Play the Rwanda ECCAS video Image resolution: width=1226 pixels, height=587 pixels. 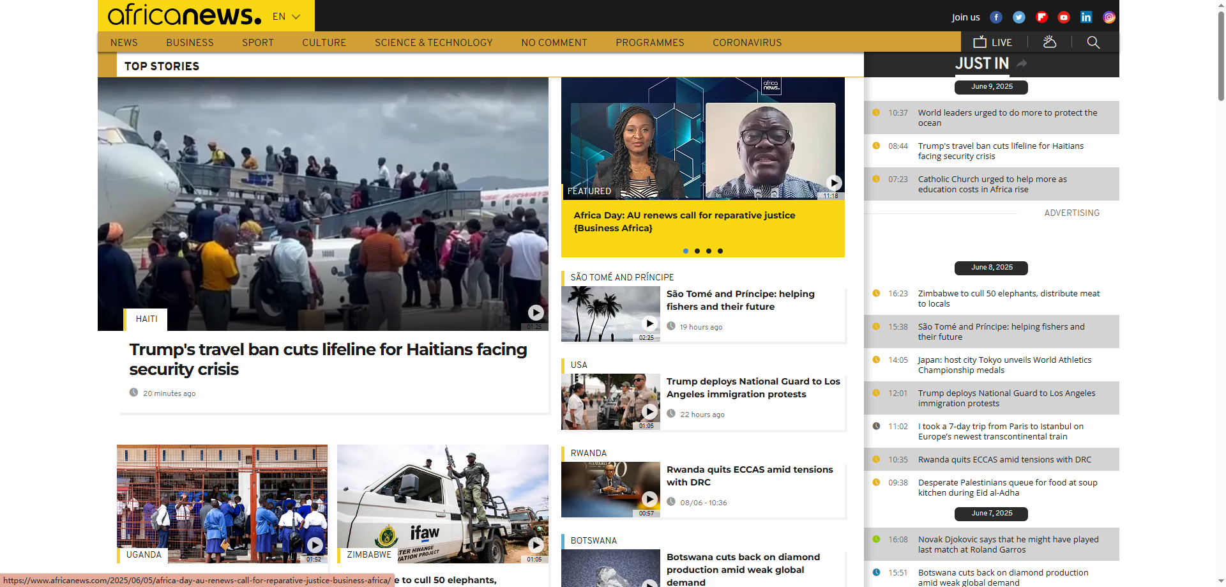(x=649, y=499)
